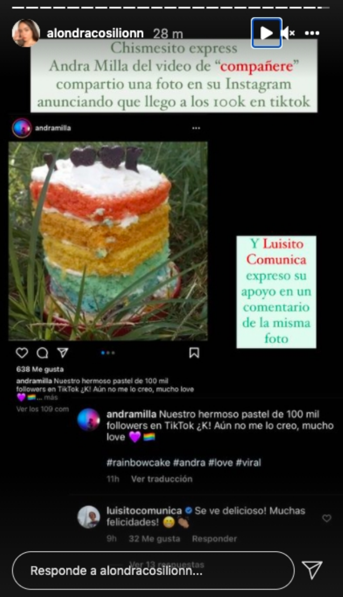Open luisitocomunica profile picture
This screenshot has height=597, width=343.
88,517
